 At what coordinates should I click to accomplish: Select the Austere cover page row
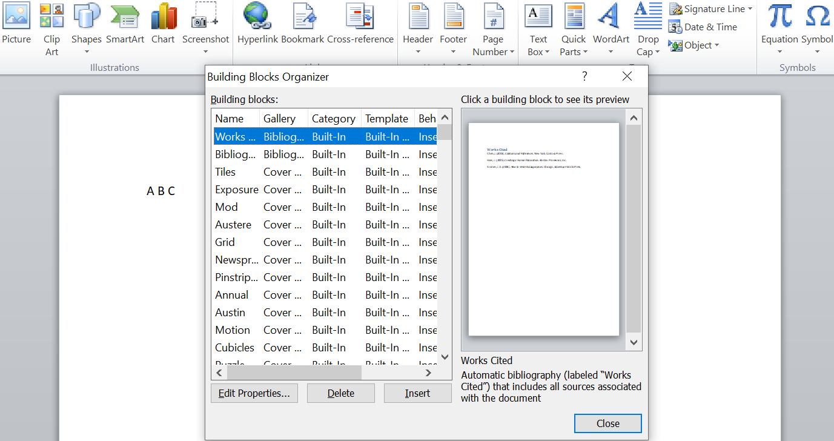point(325,225)
